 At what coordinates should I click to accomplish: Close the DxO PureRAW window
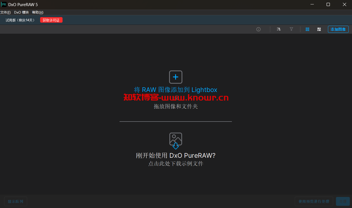click(344, 4)
